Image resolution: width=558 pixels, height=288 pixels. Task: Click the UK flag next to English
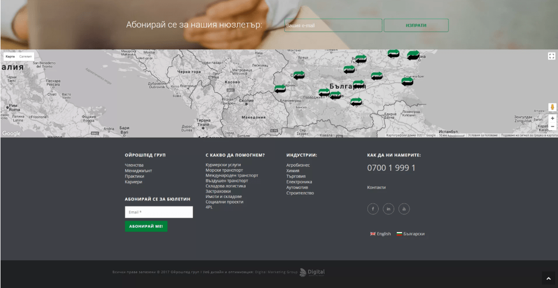point(373,234)
